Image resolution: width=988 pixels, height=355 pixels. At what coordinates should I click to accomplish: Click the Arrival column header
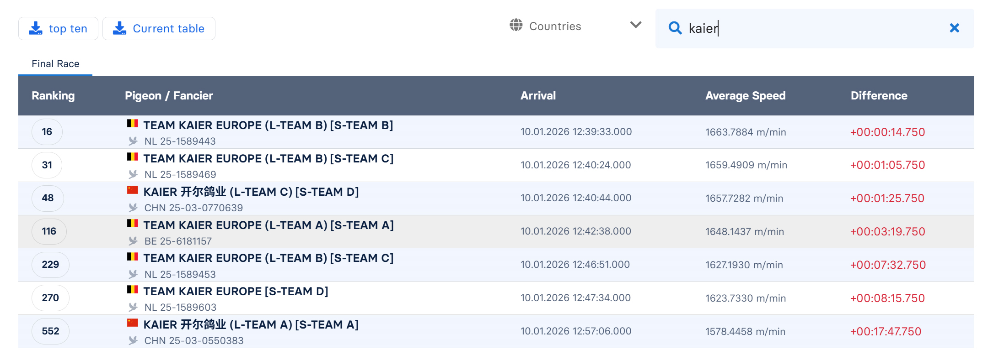538,96
